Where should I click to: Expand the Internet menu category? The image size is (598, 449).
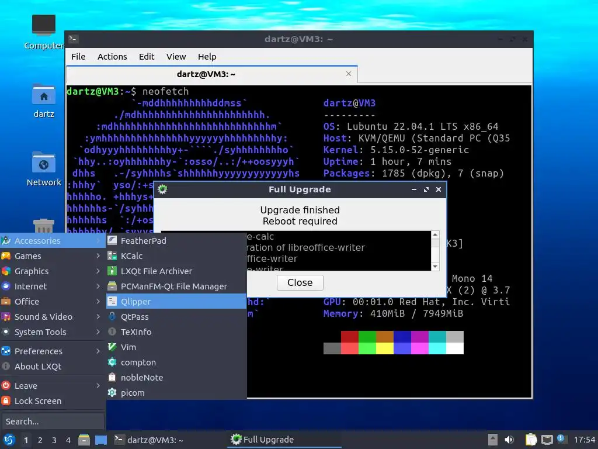pyautogui.click(x=53, y=286)
